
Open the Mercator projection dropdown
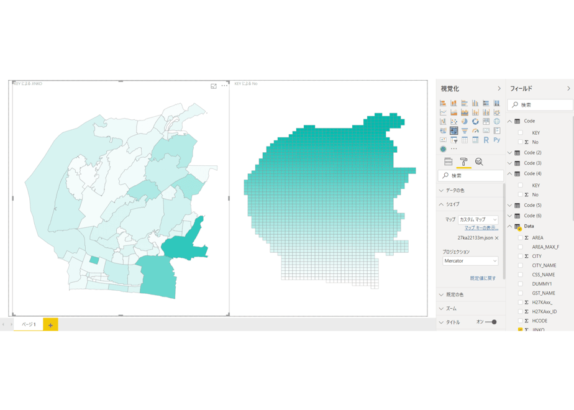(x=470, y=261)
